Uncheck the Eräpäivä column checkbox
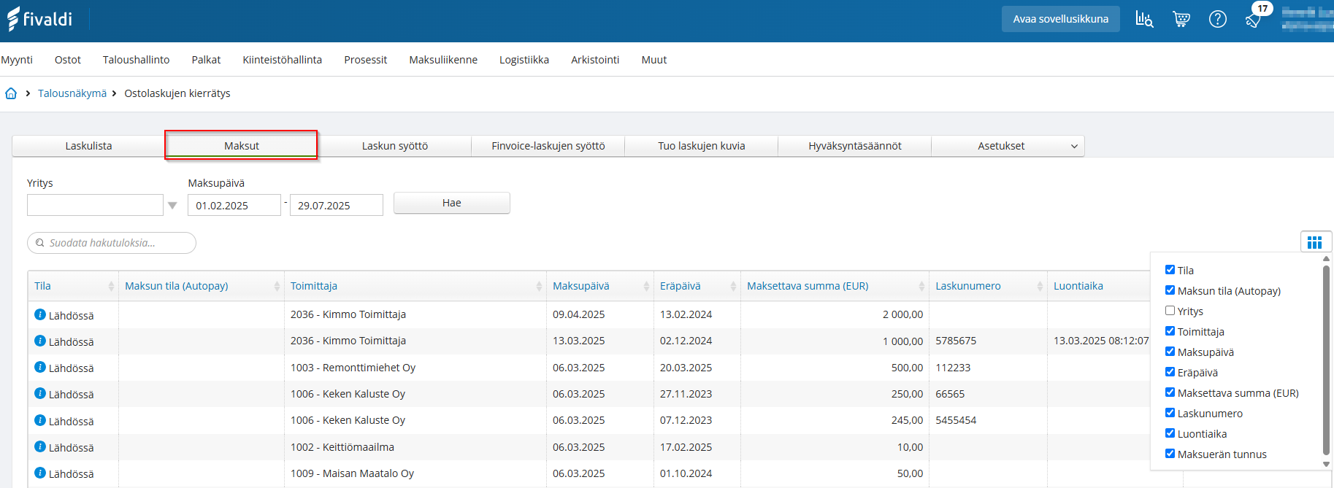1334x488 pixels. pos(1170,372)
